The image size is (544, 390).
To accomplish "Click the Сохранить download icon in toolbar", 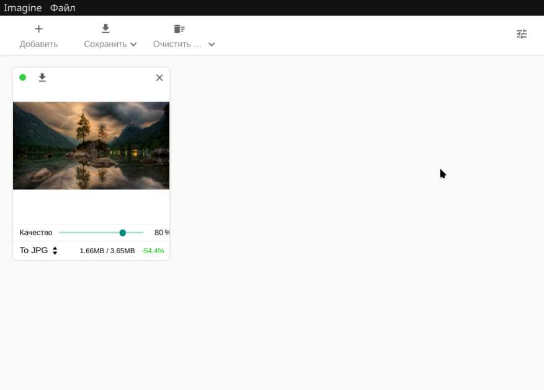I will pos(106,28).
